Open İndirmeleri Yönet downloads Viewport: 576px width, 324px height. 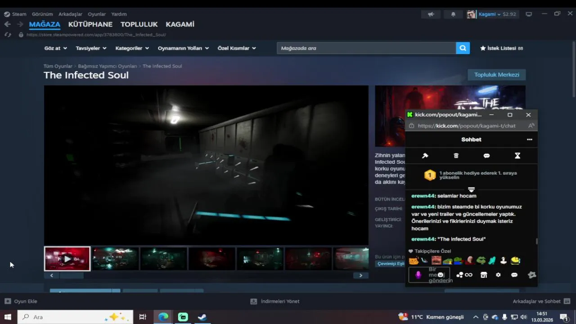(275, 301)
